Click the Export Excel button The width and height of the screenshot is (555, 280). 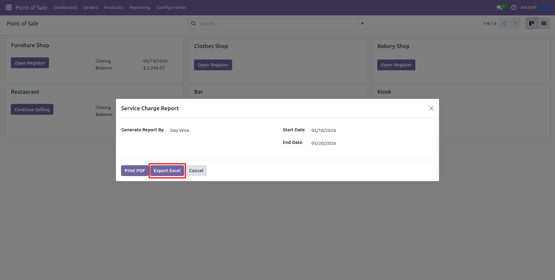[x=167, y=171]
